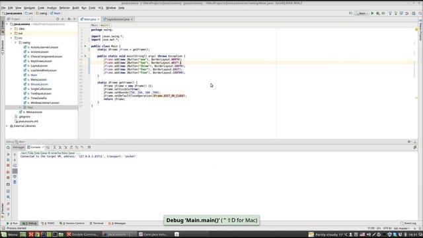Open the Structure side tool window
The width and height of the screenshot is (423, 238).
pos(3,48)
